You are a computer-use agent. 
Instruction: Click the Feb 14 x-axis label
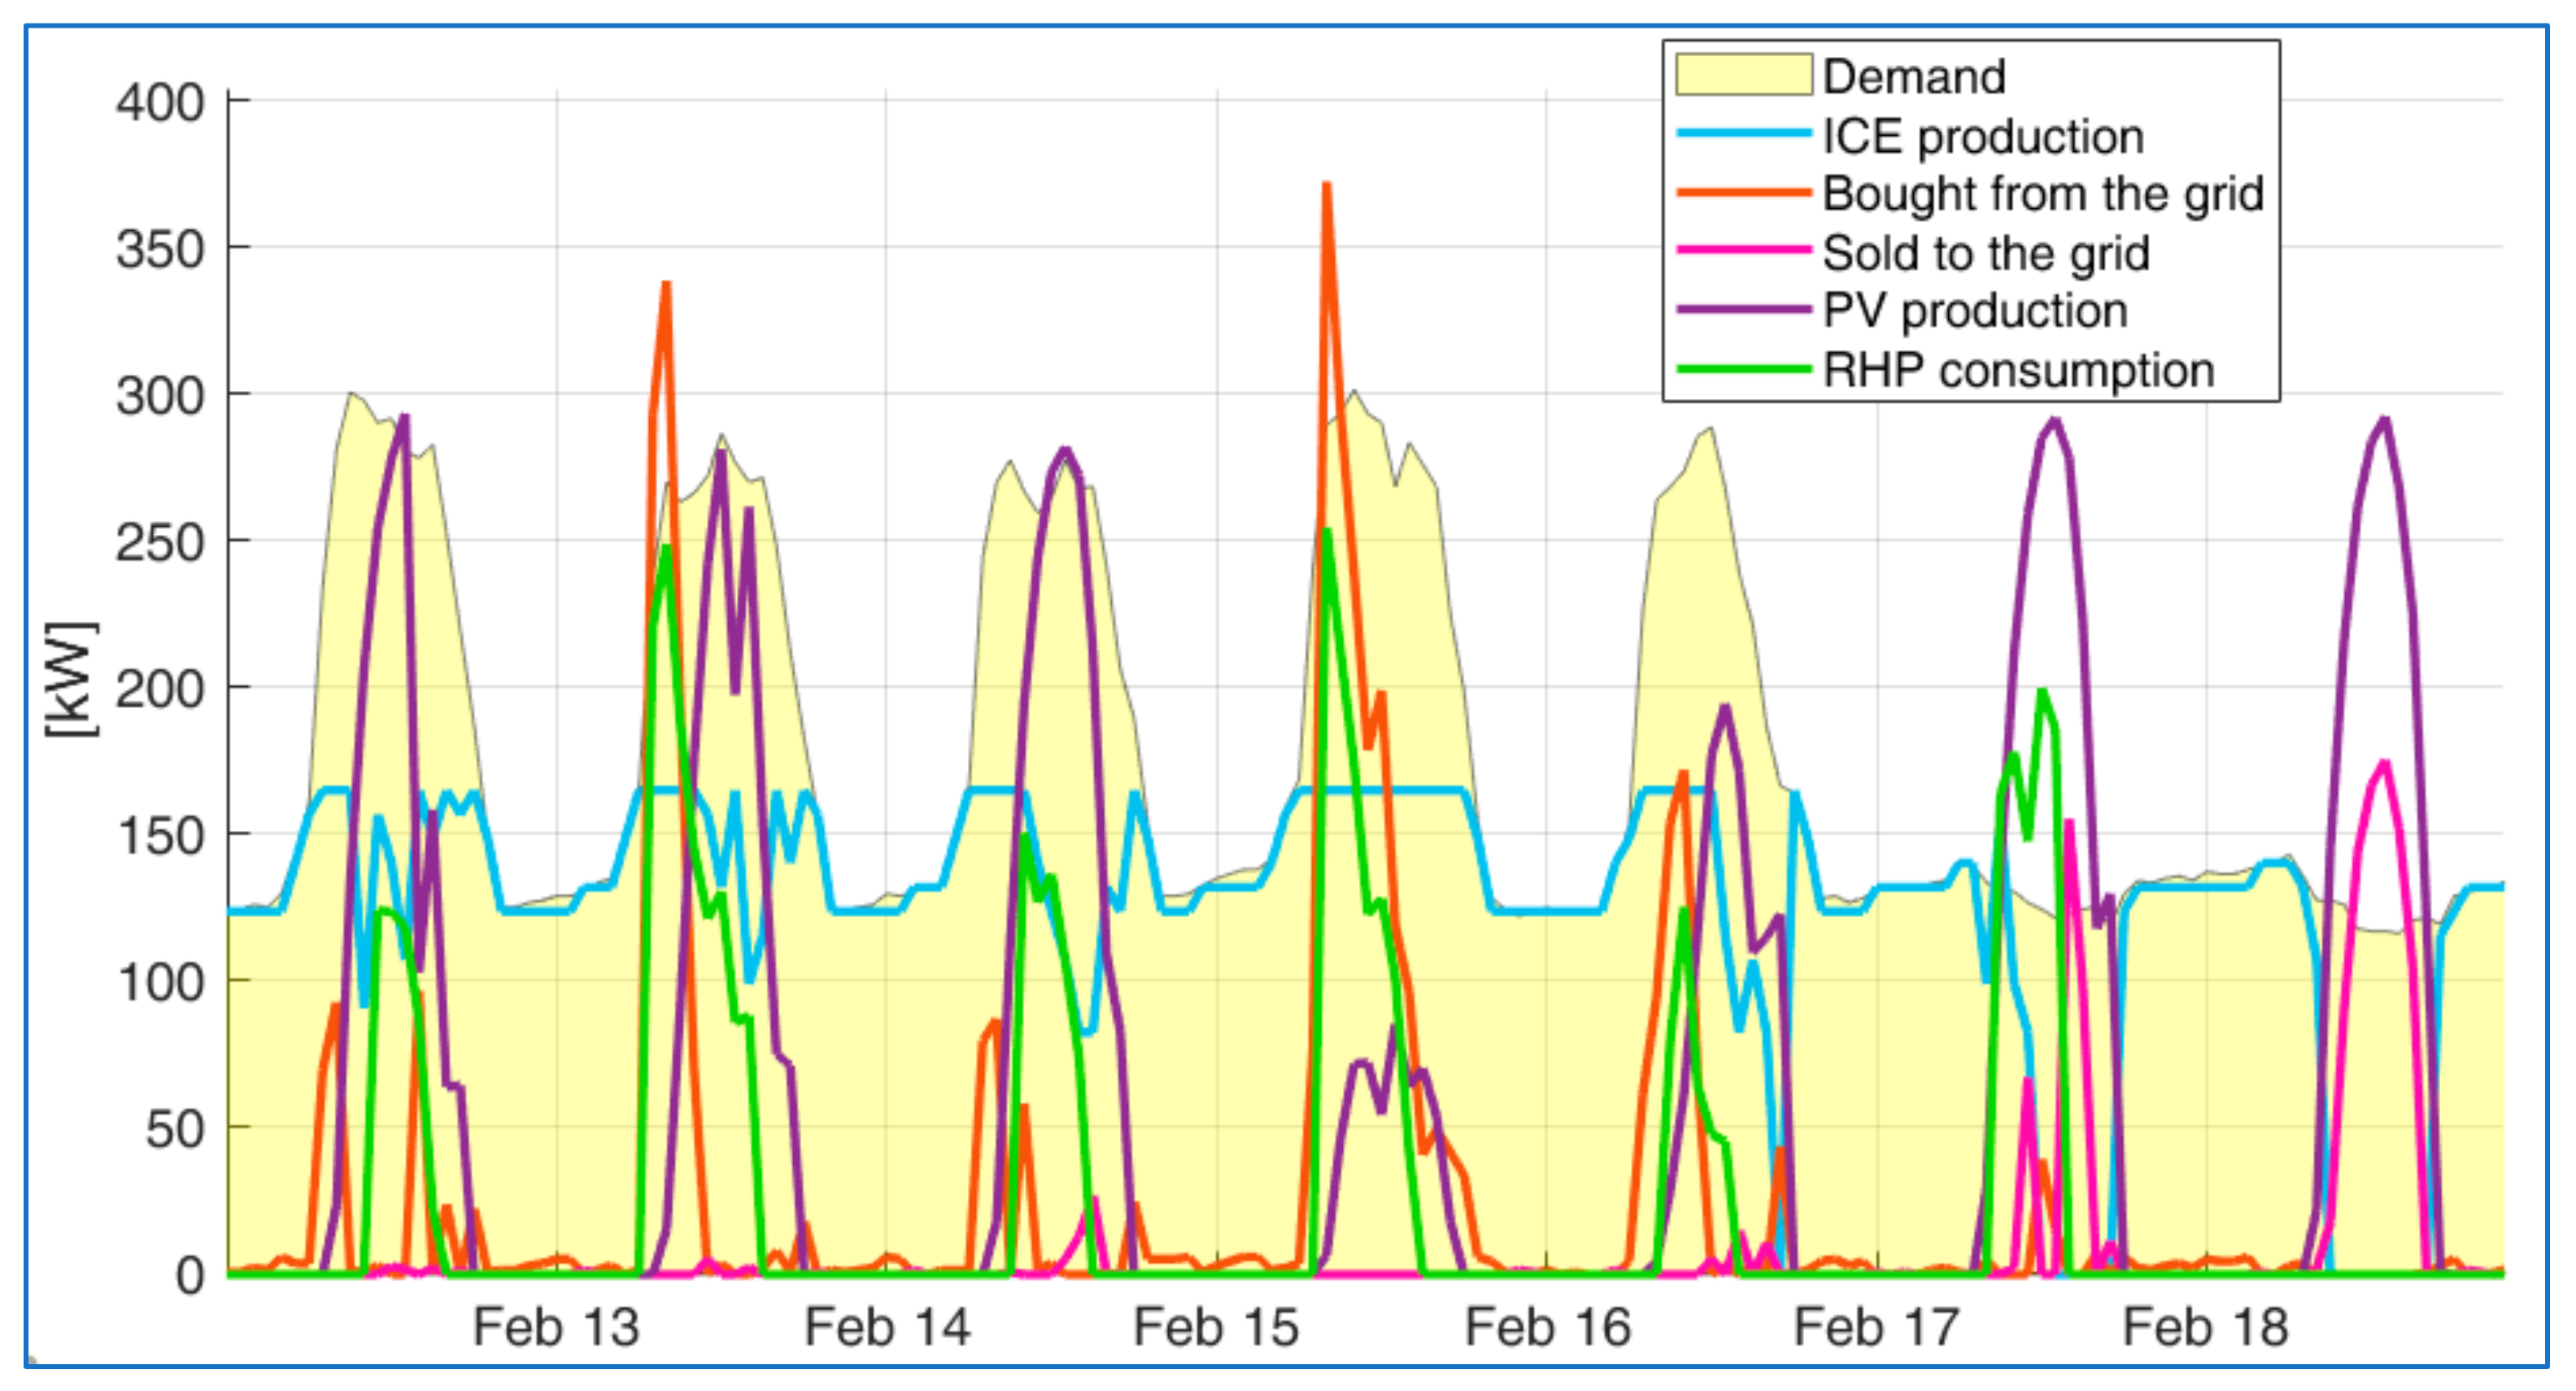[887, 1327]
